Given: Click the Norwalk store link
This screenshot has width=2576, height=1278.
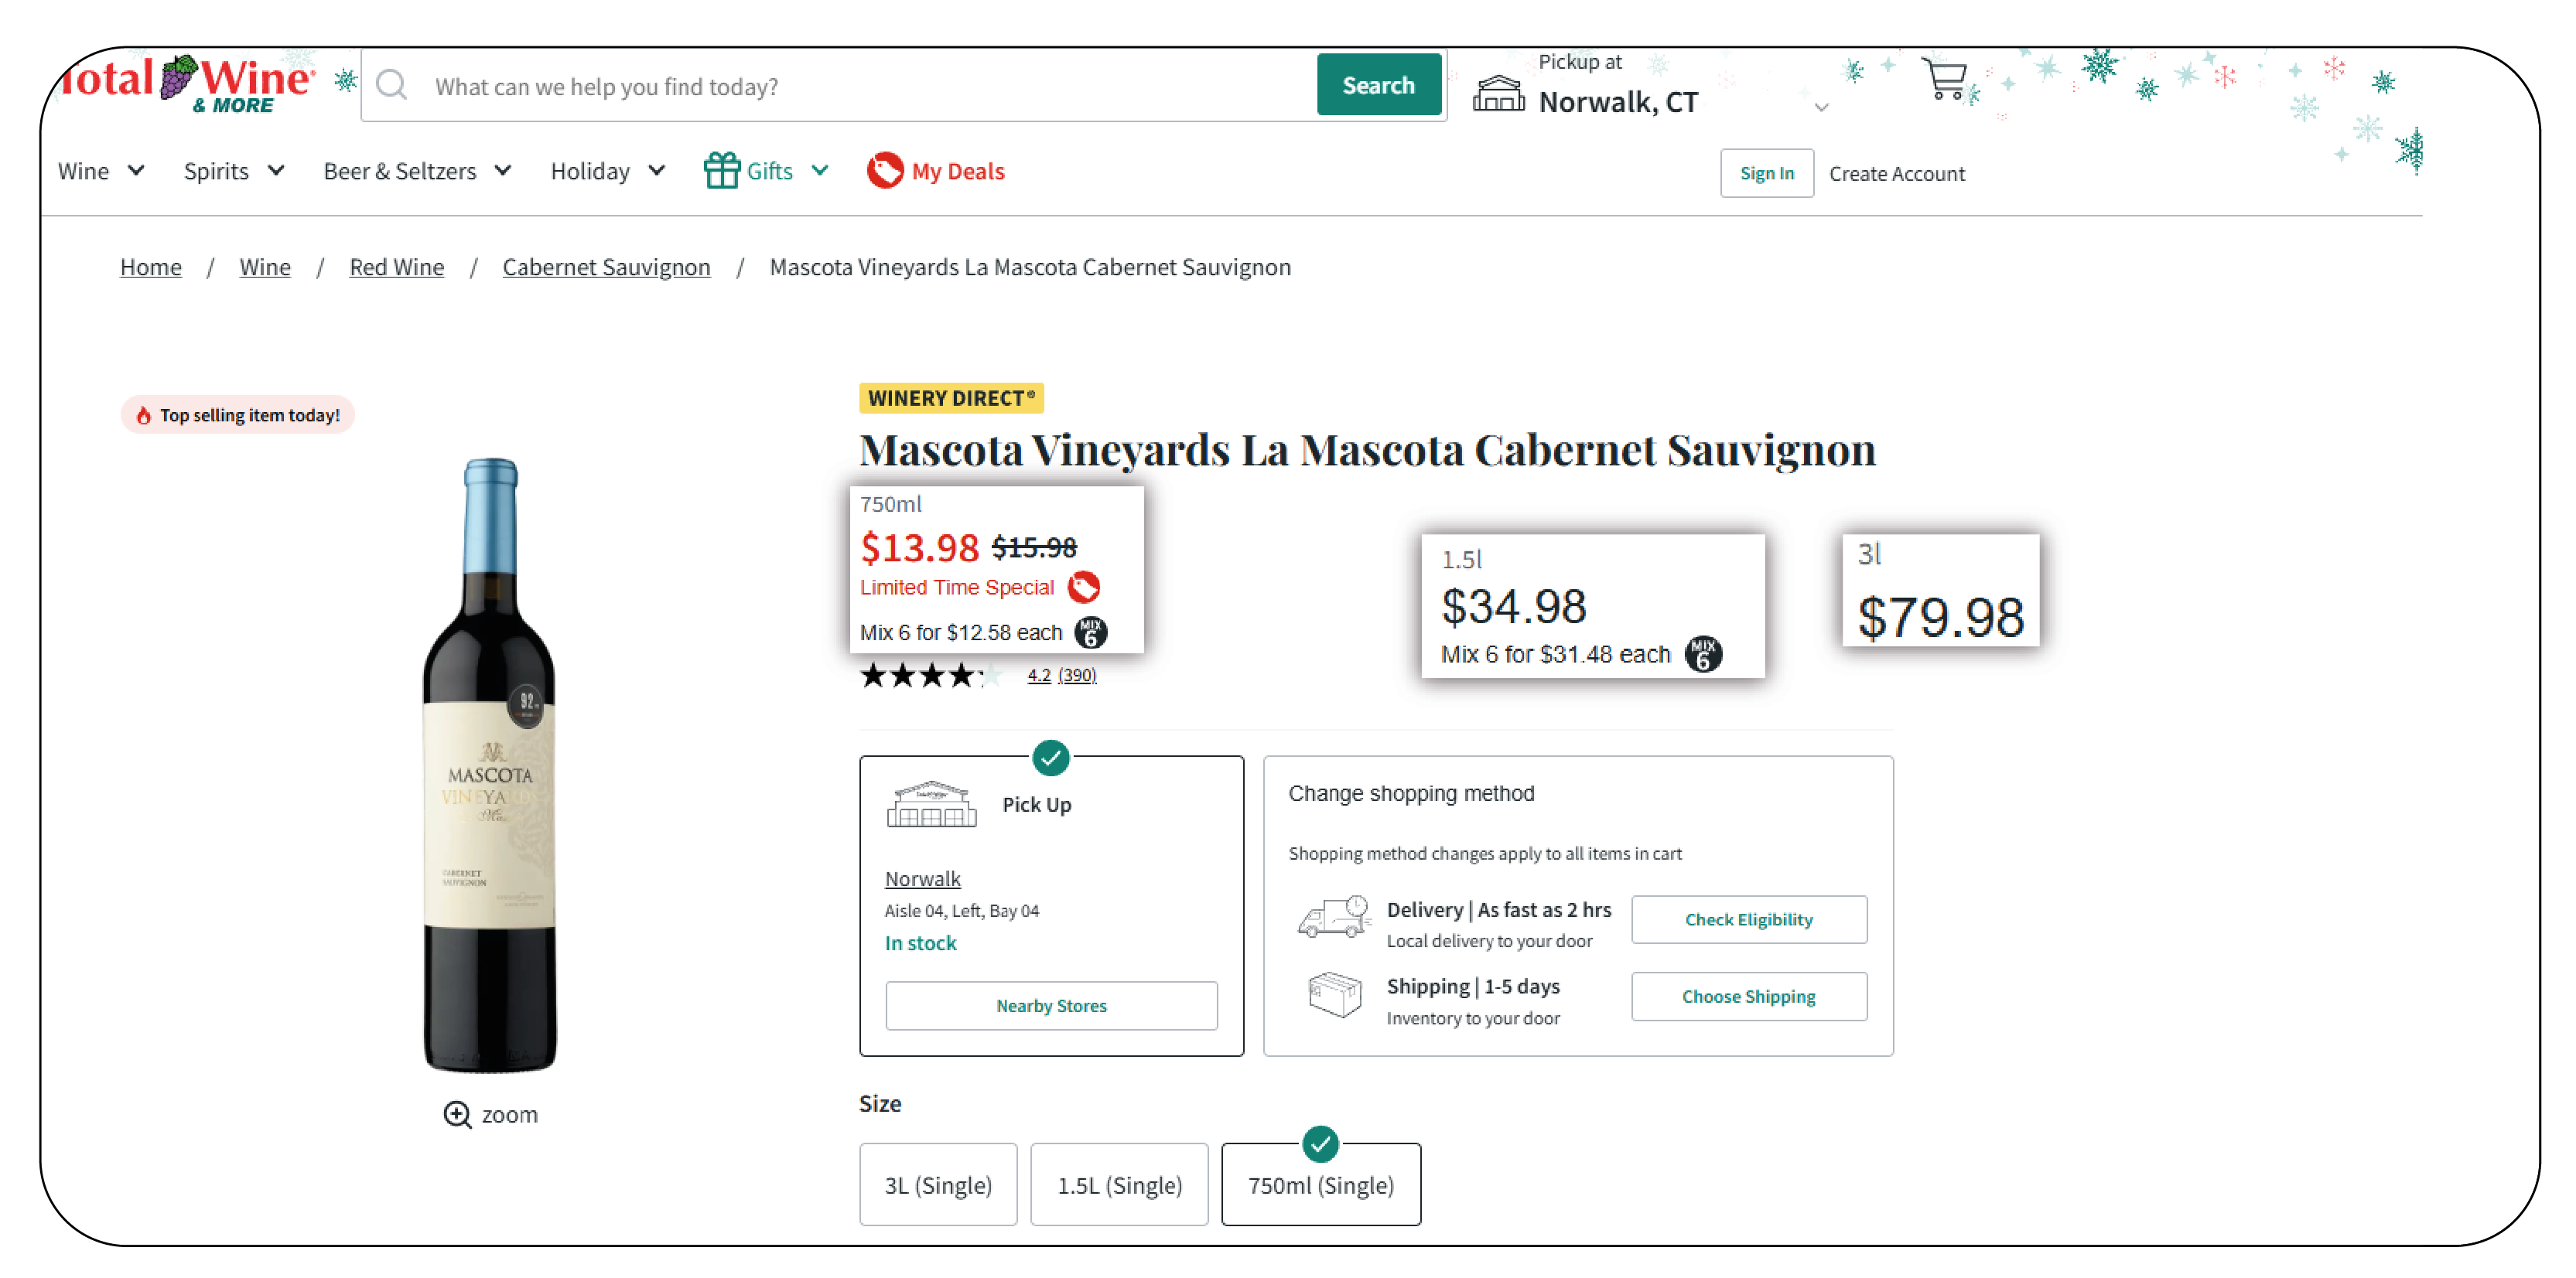Looking at the screenshot, I should [922, 879].
